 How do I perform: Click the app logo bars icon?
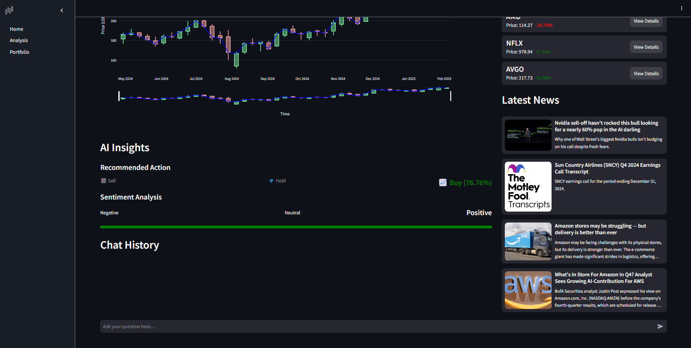(9, 10)
